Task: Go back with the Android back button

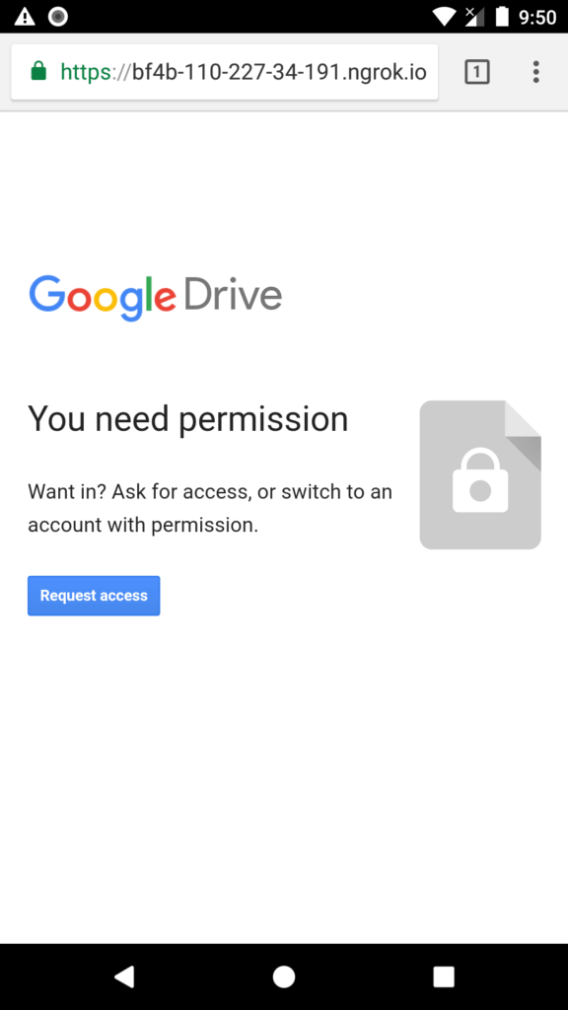Action: pos(124,976)
